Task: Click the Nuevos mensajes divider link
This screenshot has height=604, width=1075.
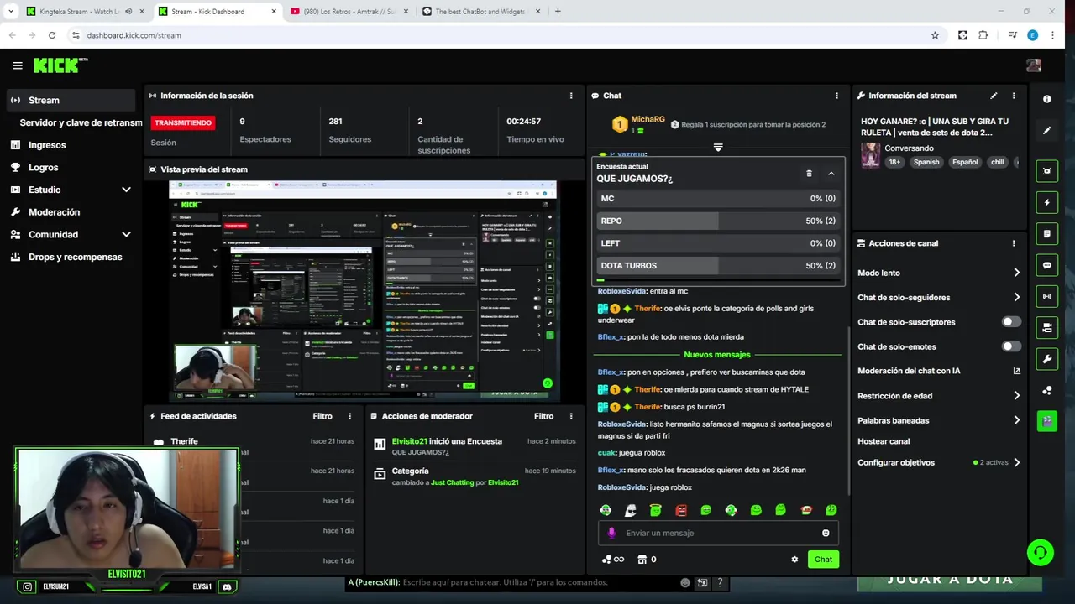Action: point(717,355)
